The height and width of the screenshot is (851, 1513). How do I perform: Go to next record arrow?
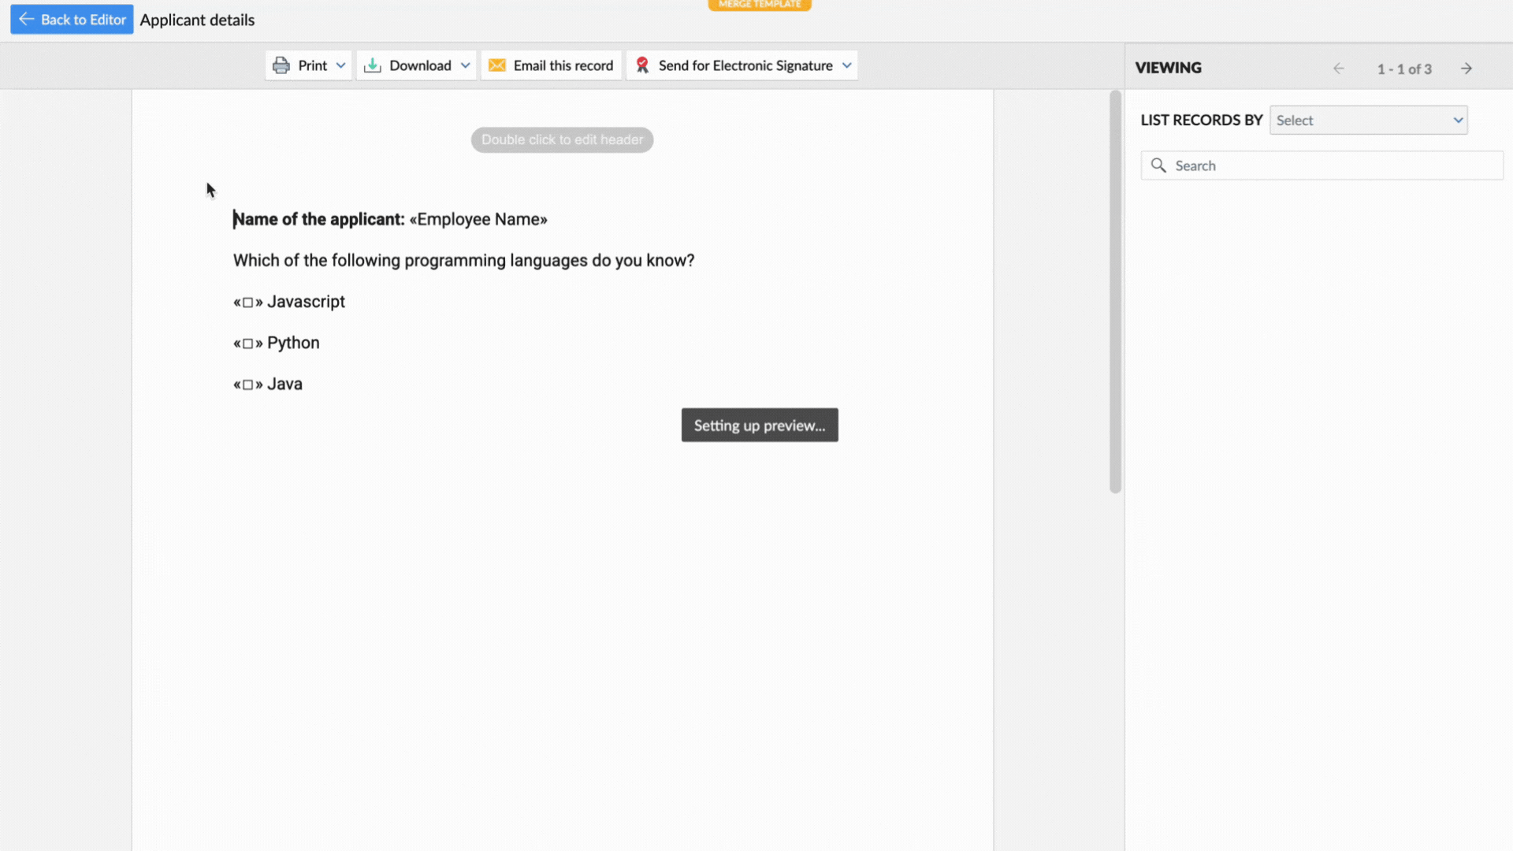click(1467, 69)
